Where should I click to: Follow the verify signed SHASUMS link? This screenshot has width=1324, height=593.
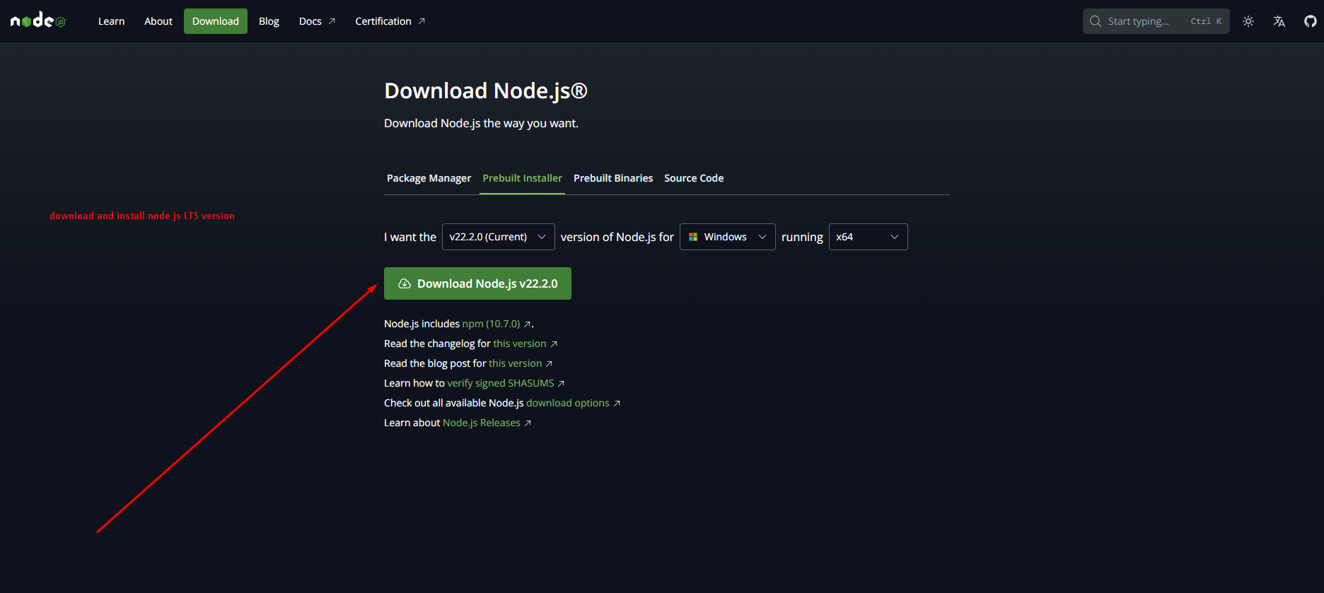click(x=500, y=383)
